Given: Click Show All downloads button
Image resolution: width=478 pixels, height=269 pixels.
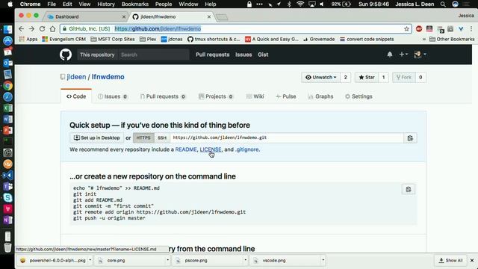Looking at the screenshot, I should pos(450,260).
